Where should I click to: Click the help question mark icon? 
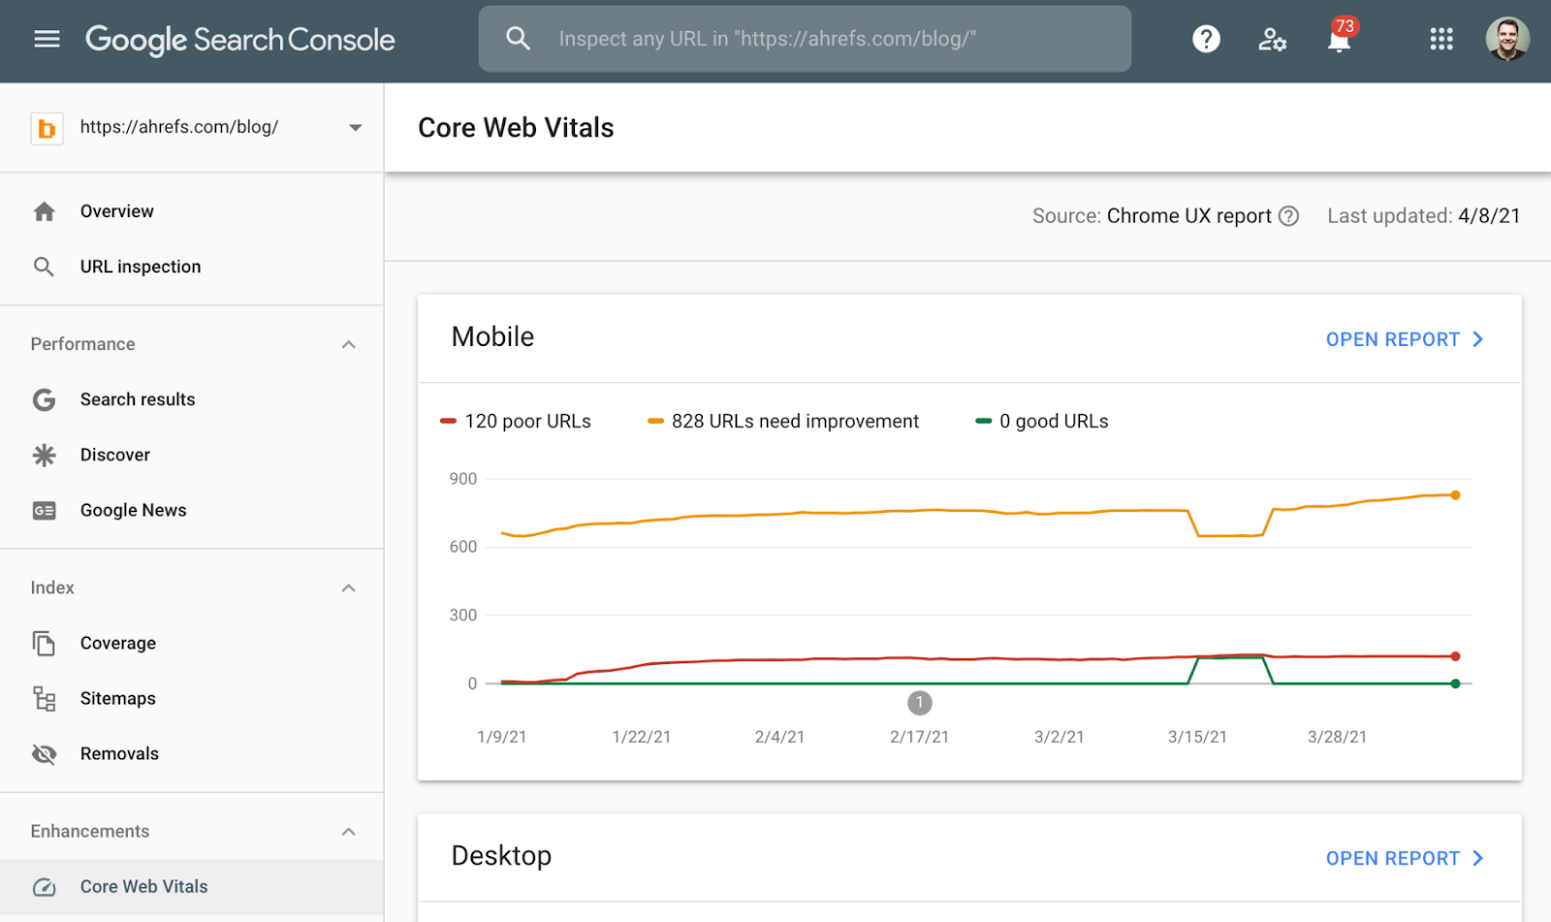click(x=1206, y=39)
